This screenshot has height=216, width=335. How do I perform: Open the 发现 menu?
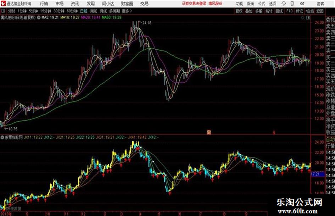pos(91,4)
